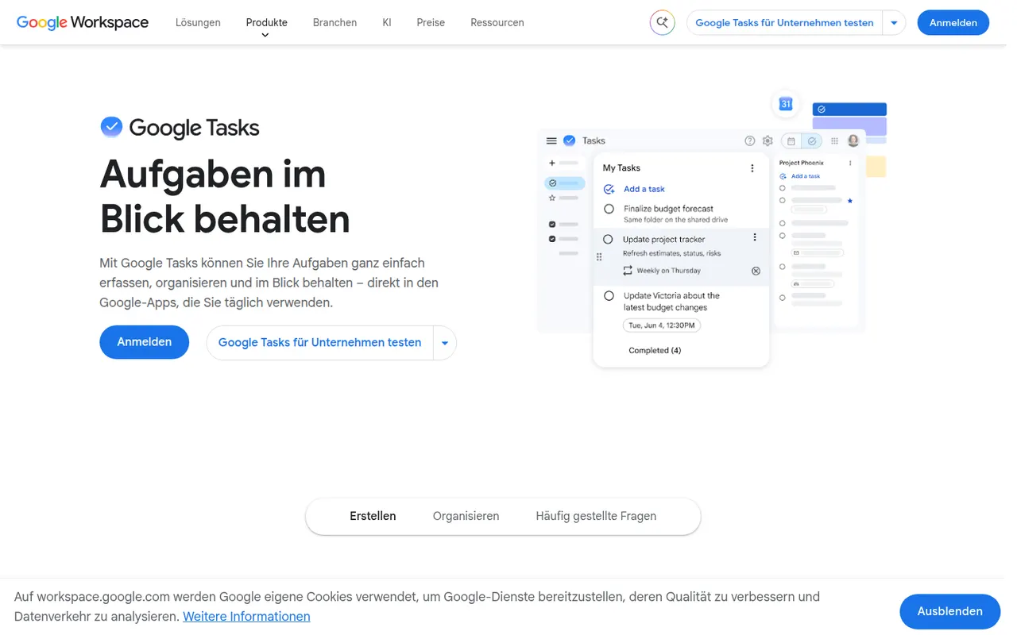The height and width of the screenshot is (635, 1017).
Task: Click hero Google Tasks für Unternehmen testen button
Action: pos(319,343)
